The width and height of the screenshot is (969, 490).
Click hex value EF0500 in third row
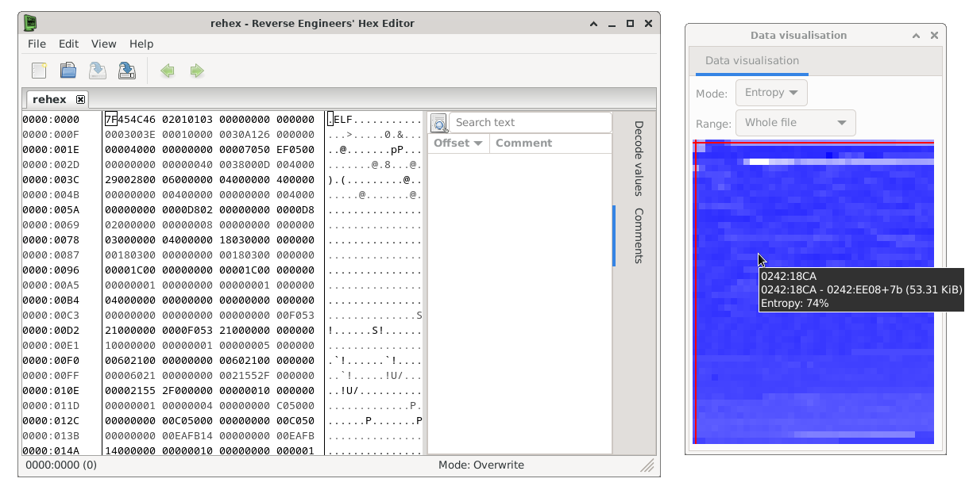pos(295,150)
